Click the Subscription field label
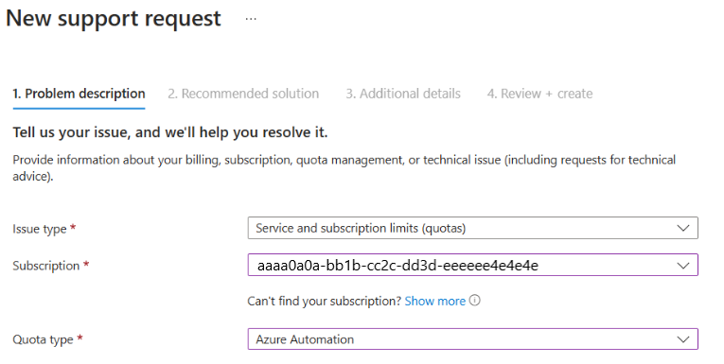 (50, 266)
